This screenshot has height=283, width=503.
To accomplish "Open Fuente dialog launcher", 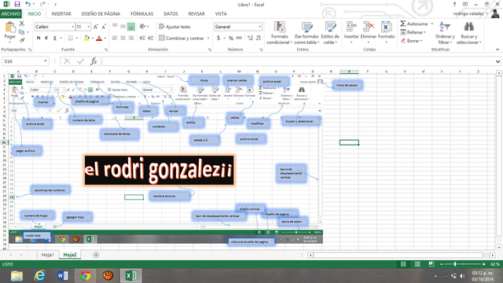I will (x=106, y=50).
